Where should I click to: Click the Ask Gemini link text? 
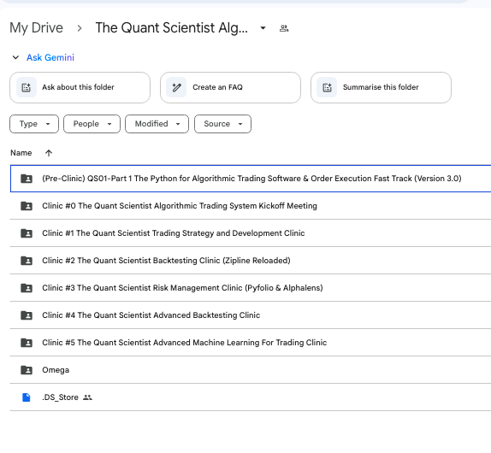pyautogui.click(x=50, y=57)
